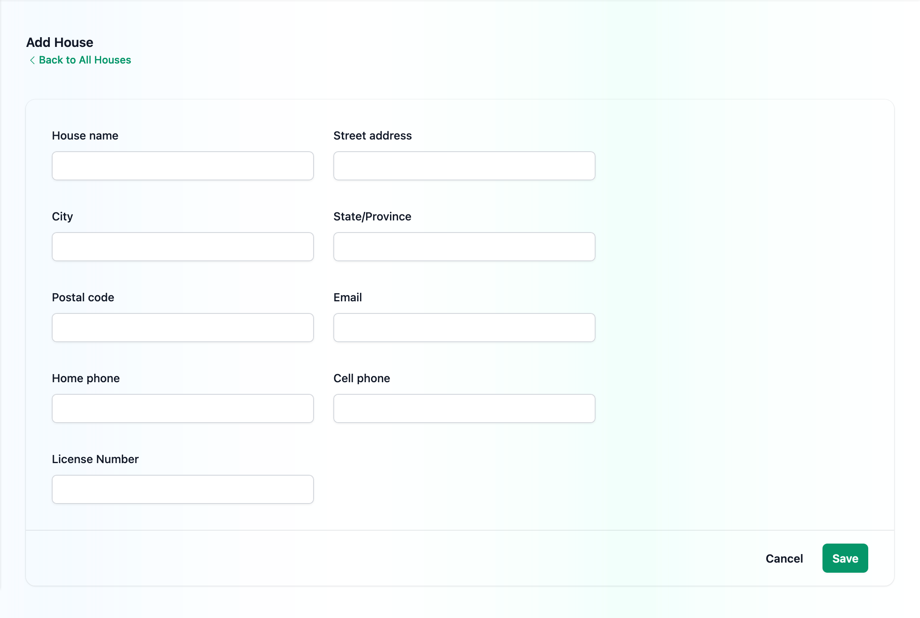Image resolution: width=920 pixels, height=618 pixels.
Task: Click the License Number label
Action: 95,459
